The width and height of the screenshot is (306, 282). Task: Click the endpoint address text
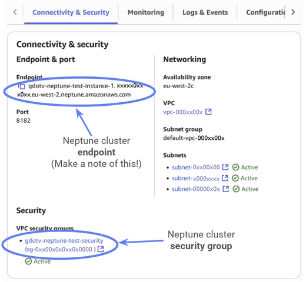[80, 90]
